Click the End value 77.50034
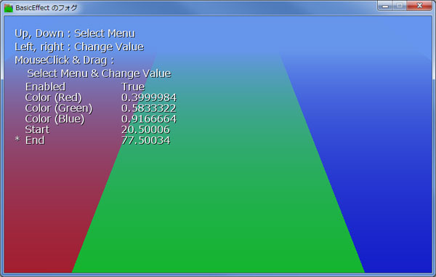The height and width of the screenshot is (277, 436). tap(145, 140)
